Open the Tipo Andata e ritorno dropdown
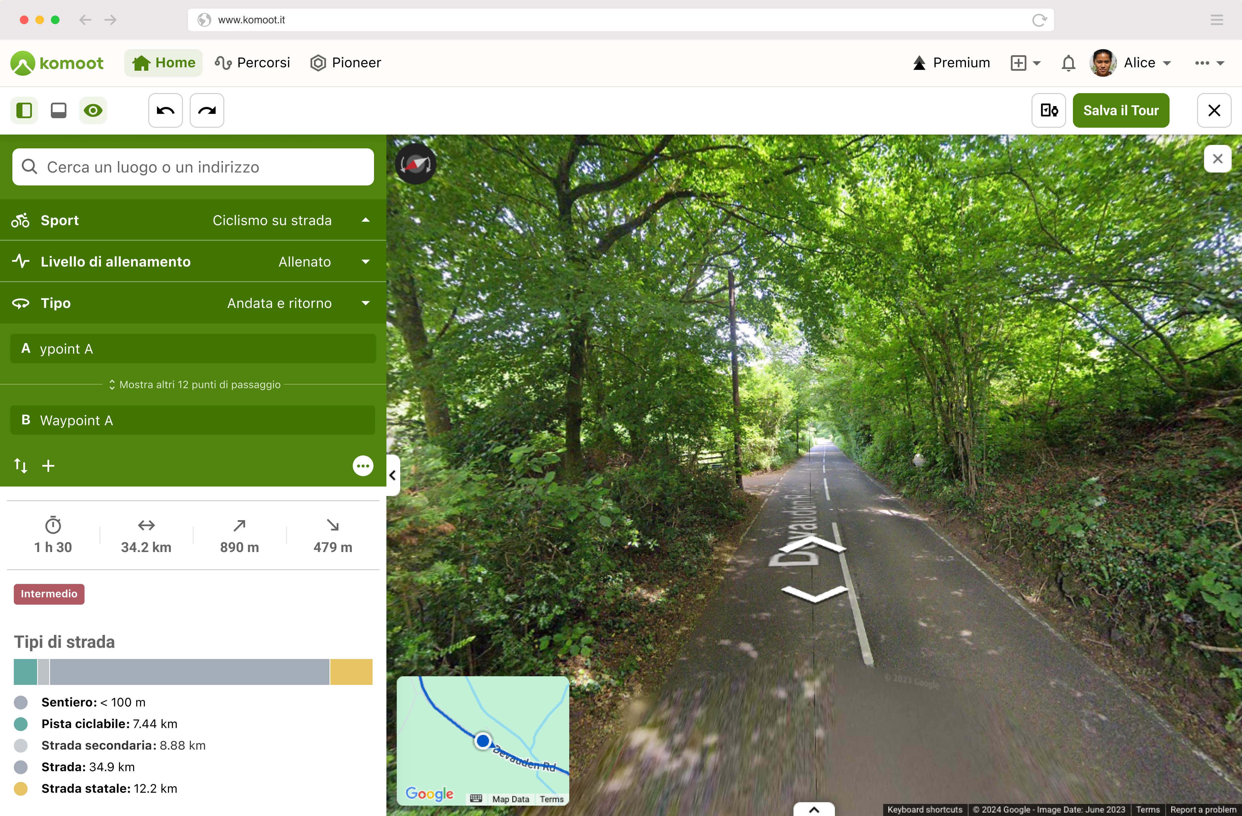1242x816 pixels. point(193,303)
